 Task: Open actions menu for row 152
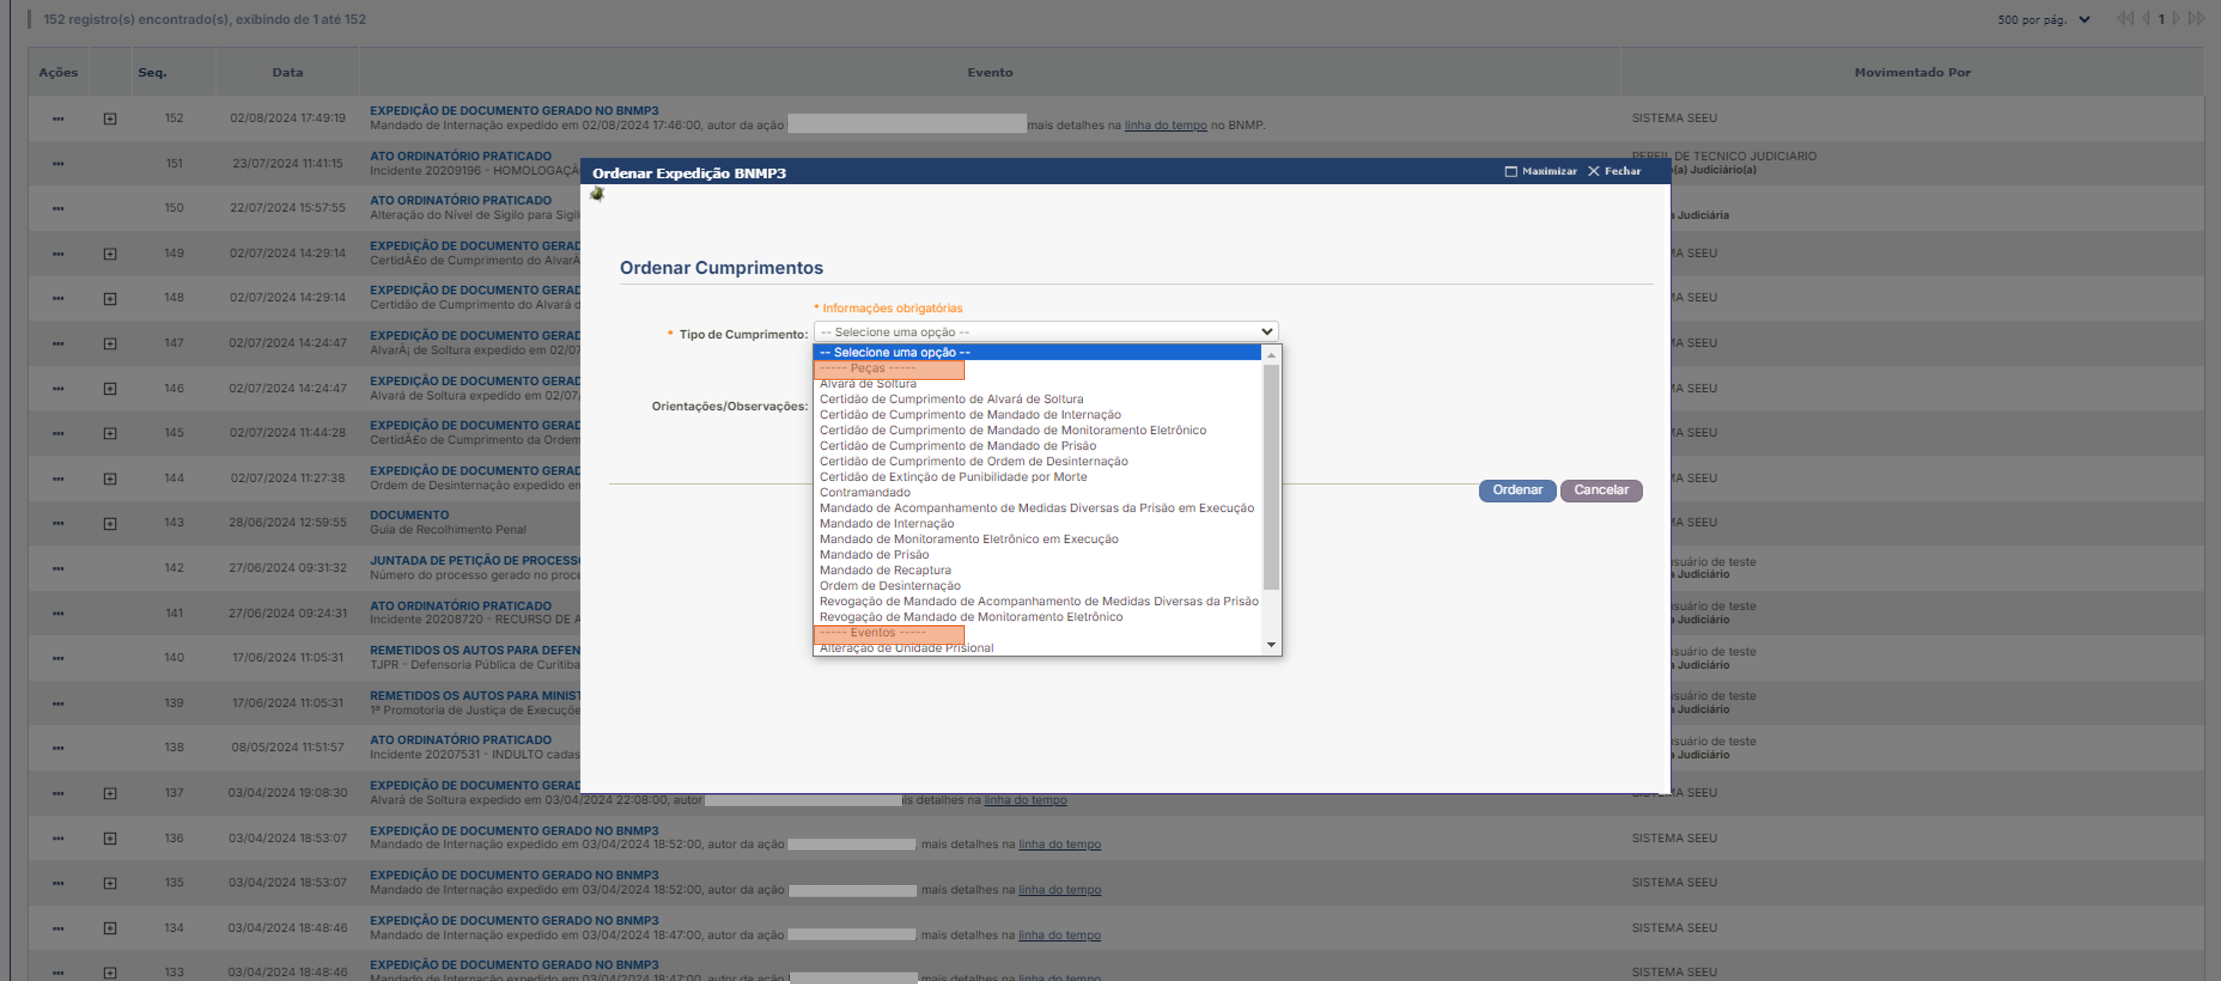tap(58, 119)
